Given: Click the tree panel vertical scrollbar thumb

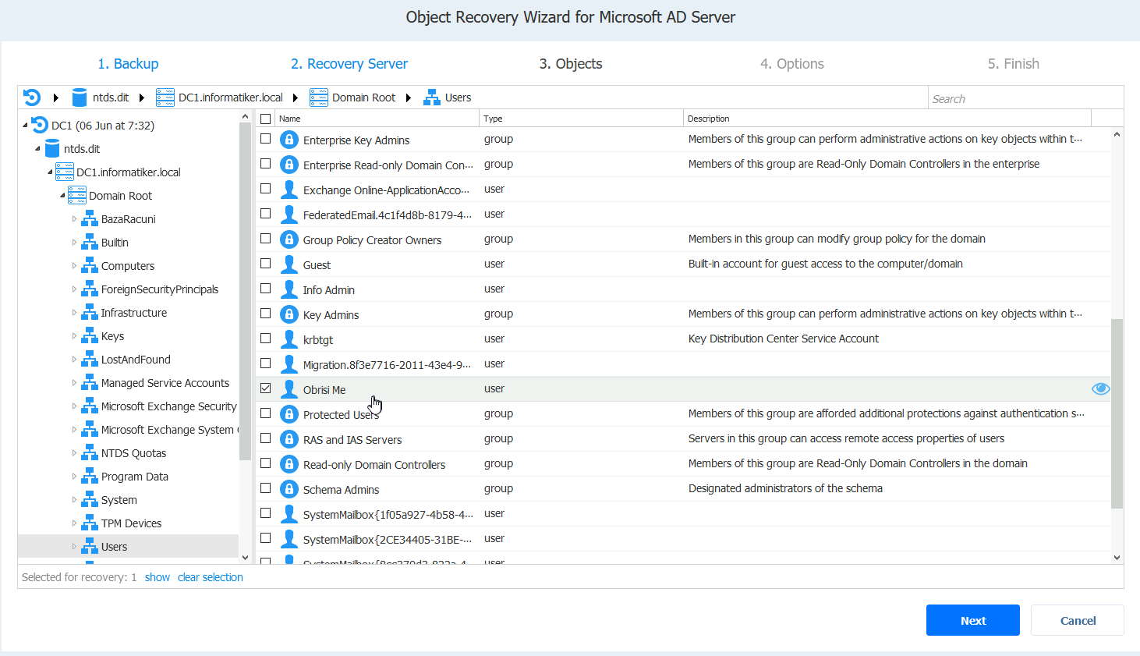Looking at the screenshot, I should pyautogui.click(x=245, y=293).
